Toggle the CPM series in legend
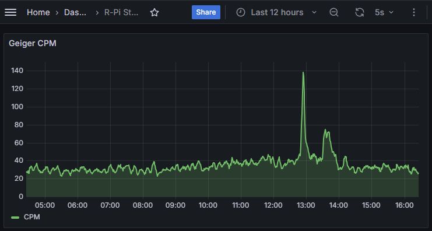The width and height of the screenshot is (432, 231). tap(32, 217)
